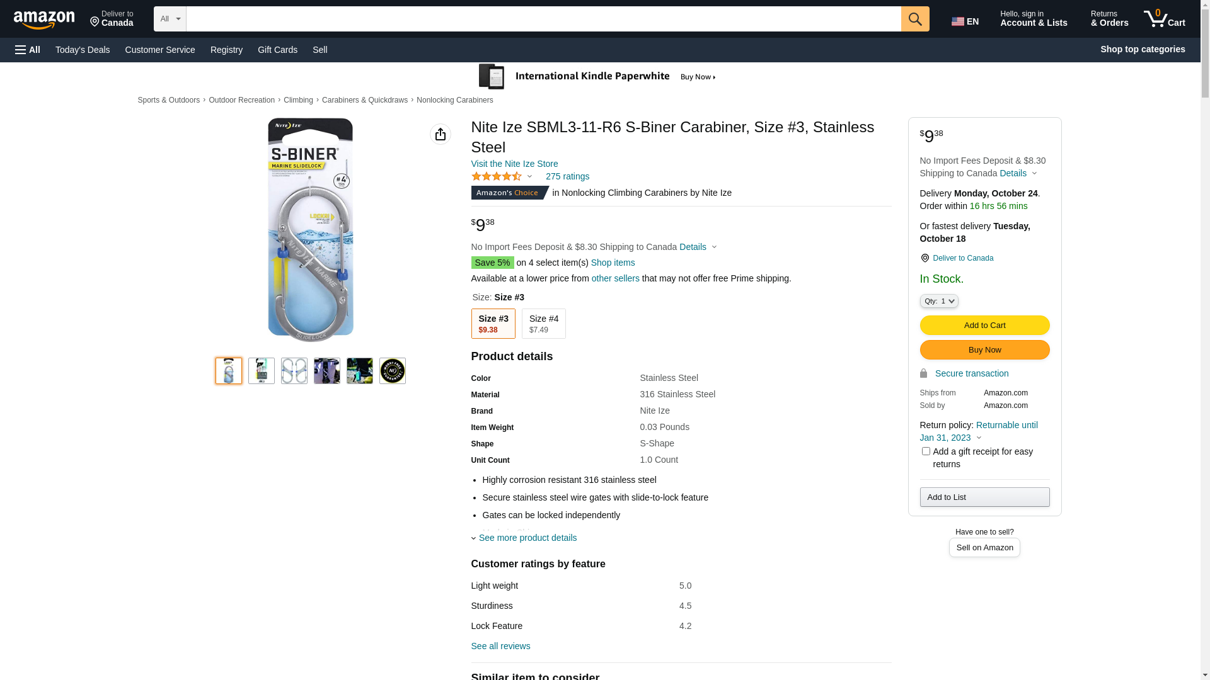Viewport: 1210px width, 680px height.
Task: Click the magnifying glass search button
Action: coord(914,19)
